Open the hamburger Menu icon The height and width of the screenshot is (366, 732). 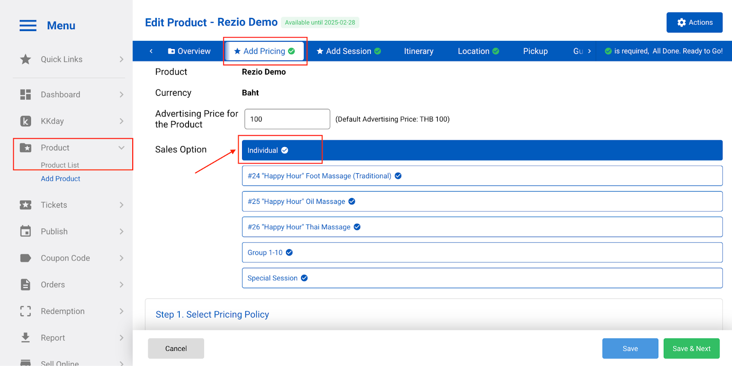click(x=28, y=26)
